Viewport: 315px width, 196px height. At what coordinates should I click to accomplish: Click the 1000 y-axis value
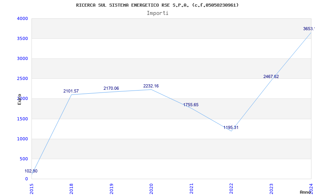pos(23,139)
